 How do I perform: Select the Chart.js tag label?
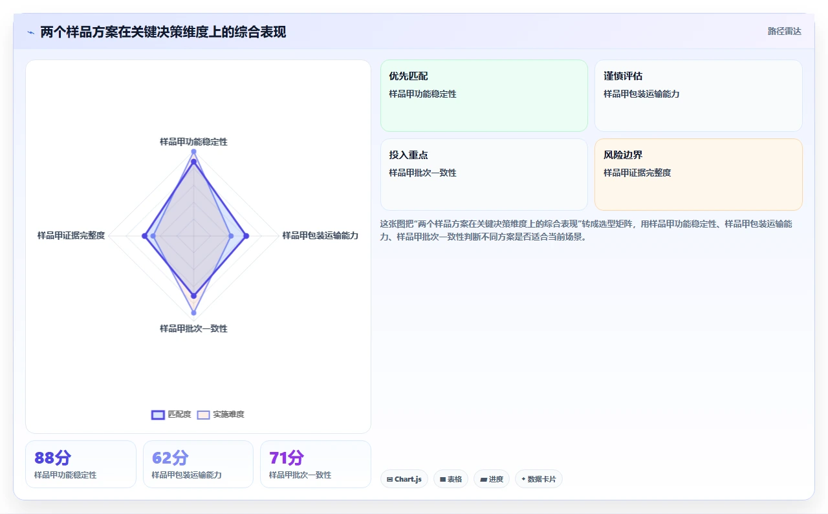click(408, 479)
